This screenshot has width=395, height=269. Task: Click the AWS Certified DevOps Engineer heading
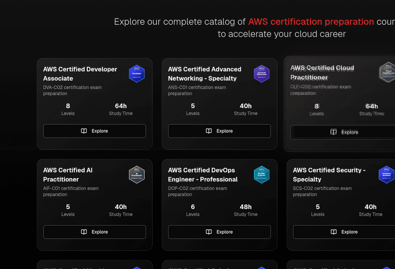[203, 175]
